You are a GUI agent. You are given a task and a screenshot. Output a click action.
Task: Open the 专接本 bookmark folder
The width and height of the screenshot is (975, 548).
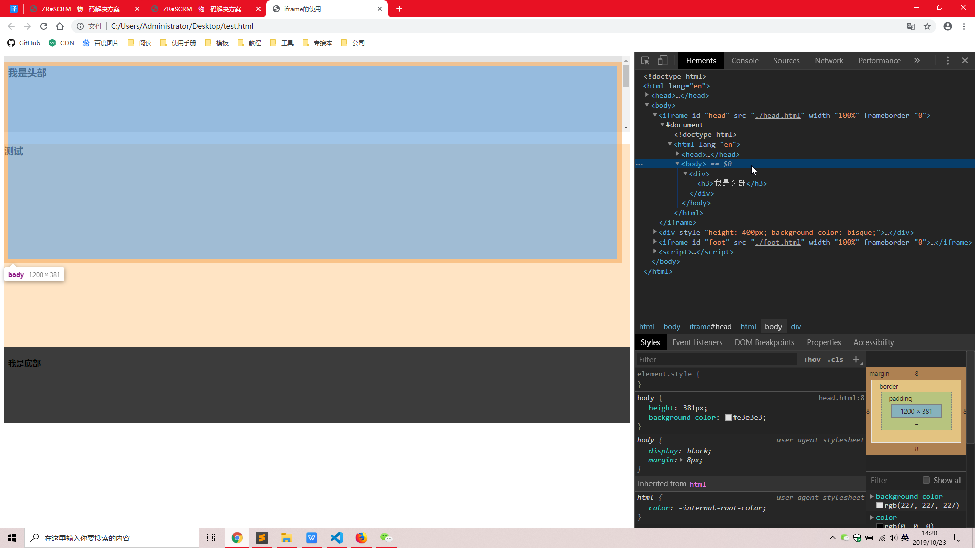coord(317,43)
